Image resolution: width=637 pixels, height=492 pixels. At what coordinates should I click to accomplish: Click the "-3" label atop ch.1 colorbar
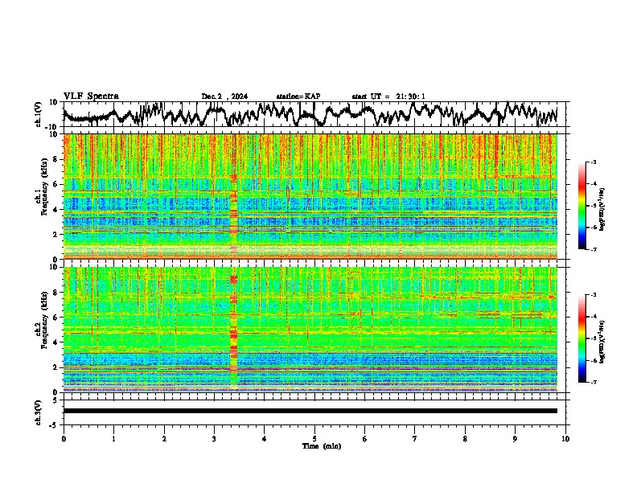594,162
